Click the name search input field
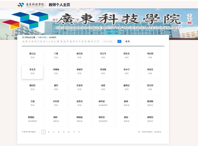 point(110,41)
